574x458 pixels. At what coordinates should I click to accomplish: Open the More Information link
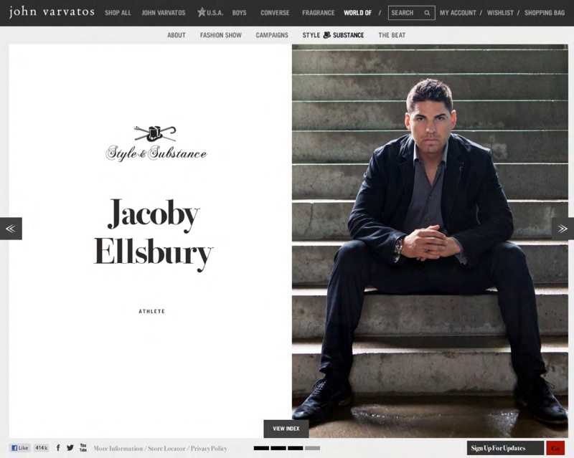(118, 448)
